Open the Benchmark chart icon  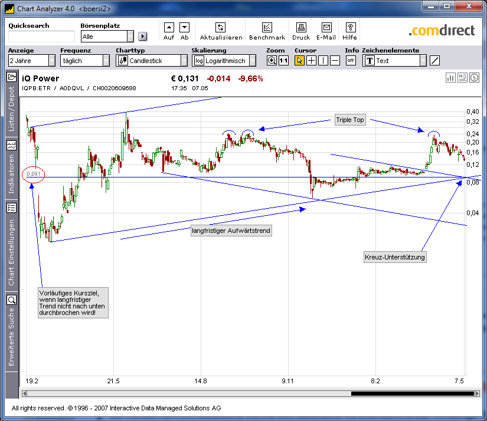(x=267, y=28)
